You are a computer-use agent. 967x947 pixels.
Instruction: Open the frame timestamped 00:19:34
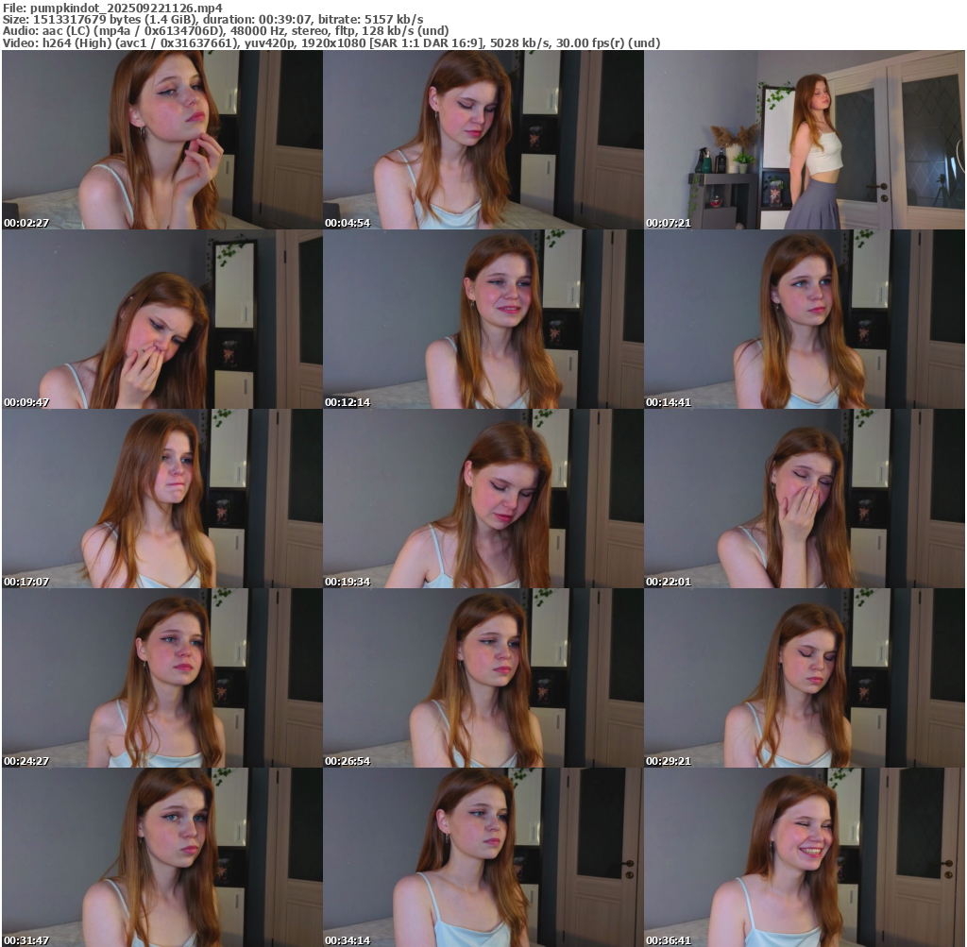(x=483, y=499)
